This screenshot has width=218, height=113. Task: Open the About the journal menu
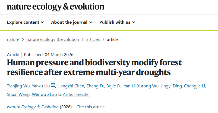click(72, 22)
